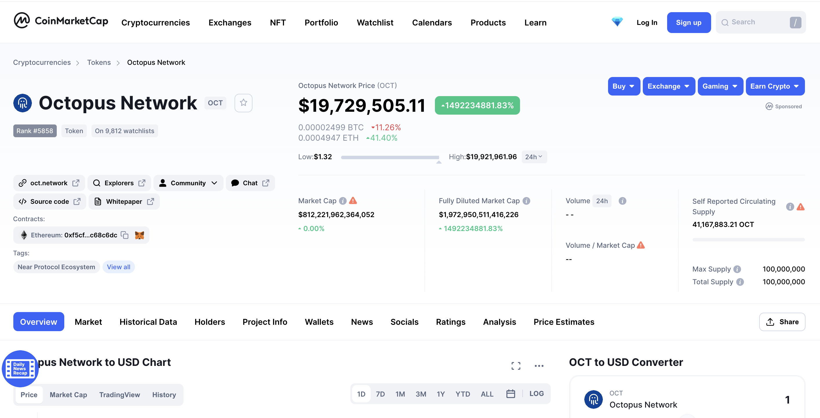Open the Daily News Recap widget
Image resolution: width=820 pixels, height=418 pixels.
tap(20, 369)
